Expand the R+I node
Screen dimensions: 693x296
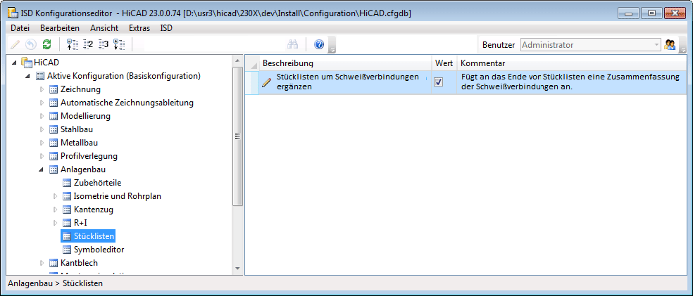click(x=56, y=223)
